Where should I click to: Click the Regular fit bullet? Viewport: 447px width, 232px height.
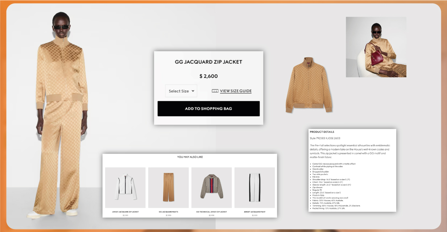317,190
